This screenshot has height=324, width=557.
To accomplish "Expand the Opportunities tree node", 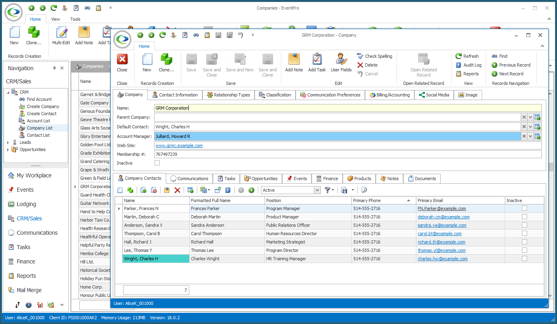I will (8, 149).
